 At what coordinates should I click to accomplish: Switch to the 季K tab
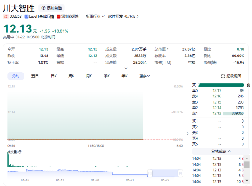coord(107,76)
